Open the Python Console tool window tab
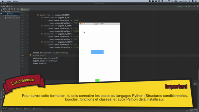This screenshot has height=112, width=199. click(38, 109)
